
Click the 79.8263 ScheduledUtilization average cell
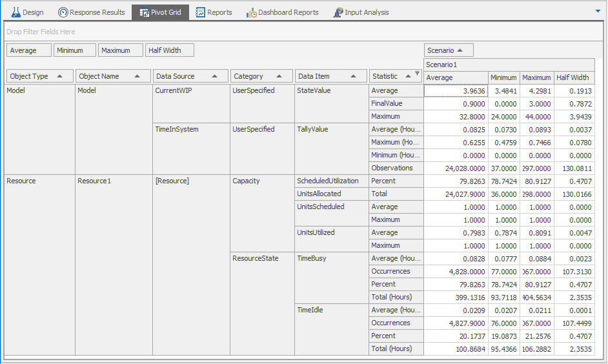point(456,181)
